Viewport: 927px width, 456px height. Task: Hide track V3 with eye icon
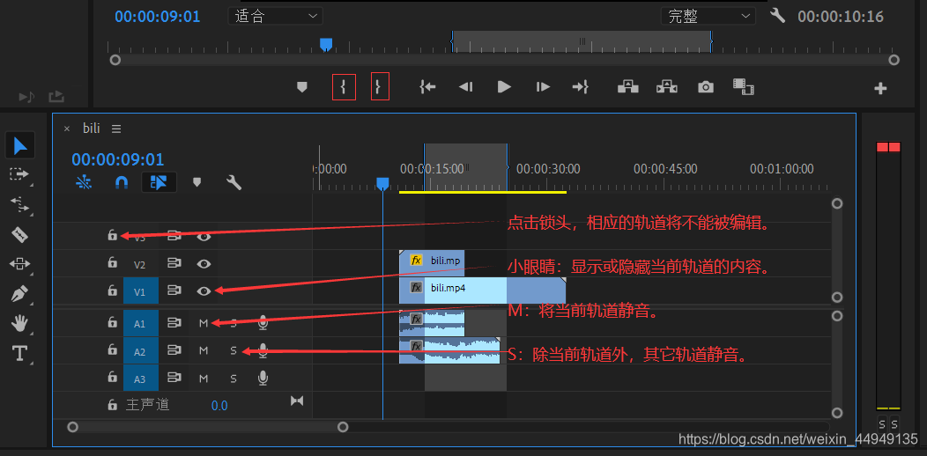pyautogui.click(x=204, y=236)
